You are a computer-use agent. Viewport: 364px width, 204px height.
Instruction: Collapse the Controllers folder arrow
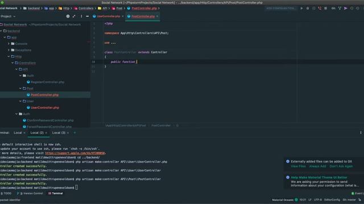(13, 63)
